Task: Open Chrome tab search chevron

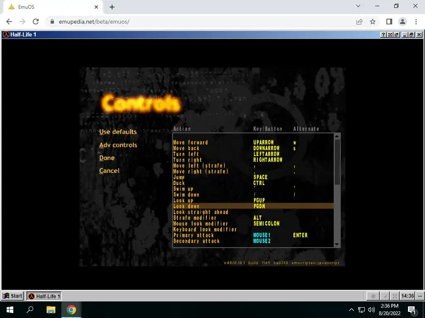Action: pos(358,6)
